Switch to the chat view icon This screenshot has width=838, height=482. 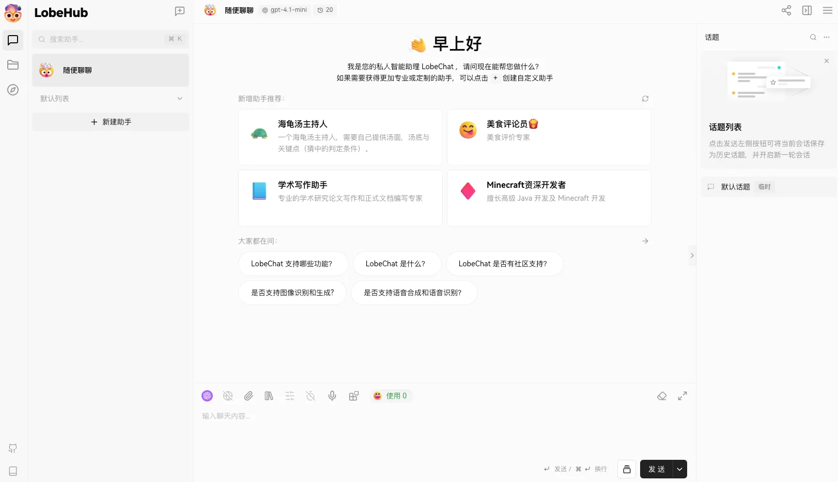coord(13,40)
